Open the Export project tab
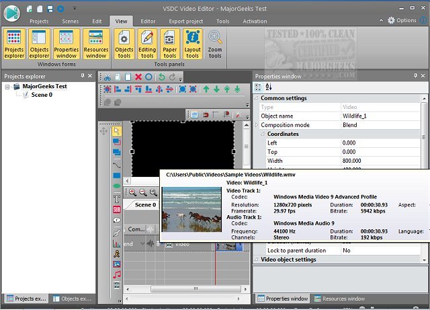430x310 pixels. point(185,21)
